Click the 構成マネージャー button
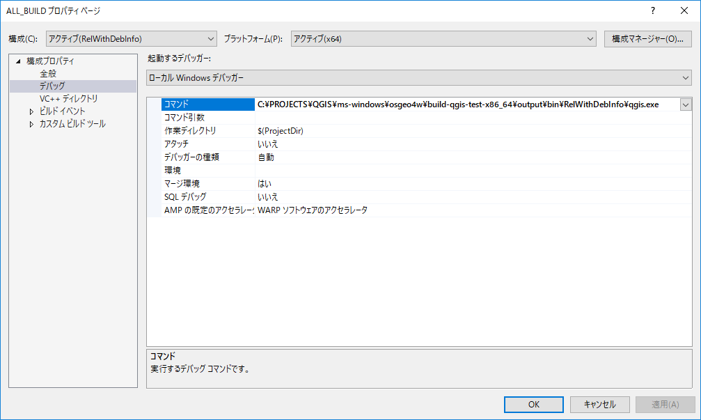 coord(647,39)
